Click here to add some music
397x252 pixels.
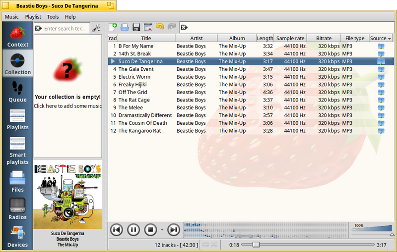[x=68, y=106]
